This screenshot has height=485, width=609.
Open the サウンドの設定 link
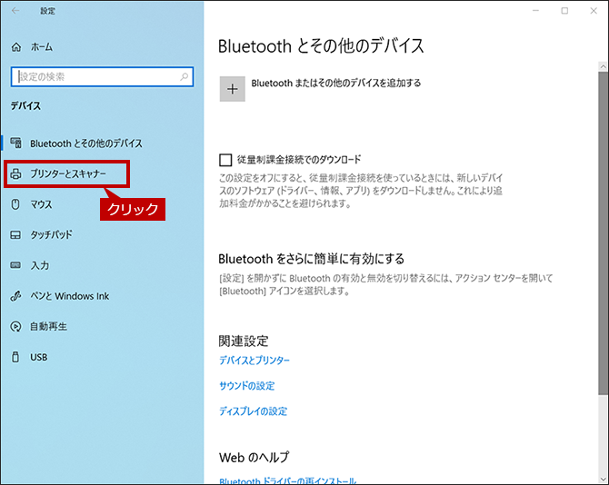pos(247,386)
